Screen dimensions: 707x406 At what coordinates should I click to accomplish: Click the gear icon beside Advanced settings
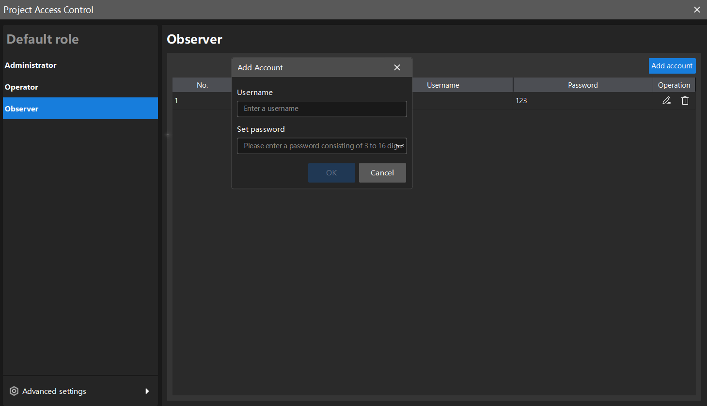click(x=14, y=391)
